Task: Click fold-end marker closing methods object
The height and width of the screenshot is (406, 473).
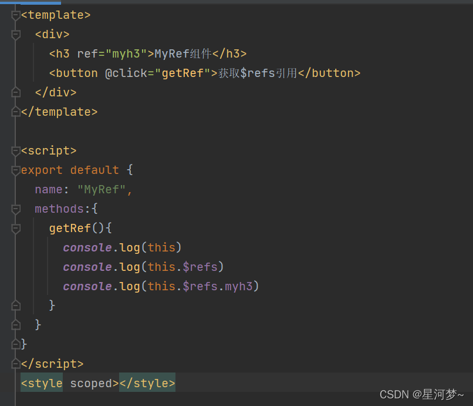Action: click(16, 324)
